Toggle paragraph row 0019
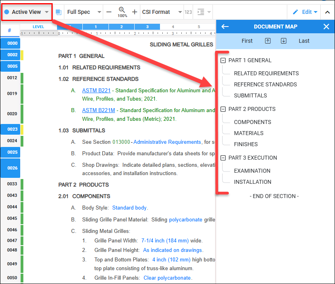Screen dimensions: 335x284 pyautogui.click(x=10, y=93)
